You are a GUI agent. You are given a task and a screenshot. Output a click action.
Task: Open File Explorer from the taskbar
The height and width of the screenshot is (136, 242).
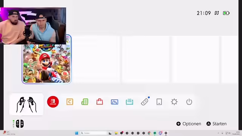116,133
